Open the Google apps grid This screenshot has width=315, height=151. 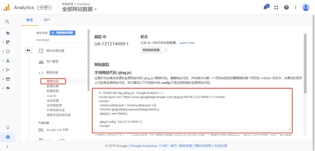pos(276,7)
